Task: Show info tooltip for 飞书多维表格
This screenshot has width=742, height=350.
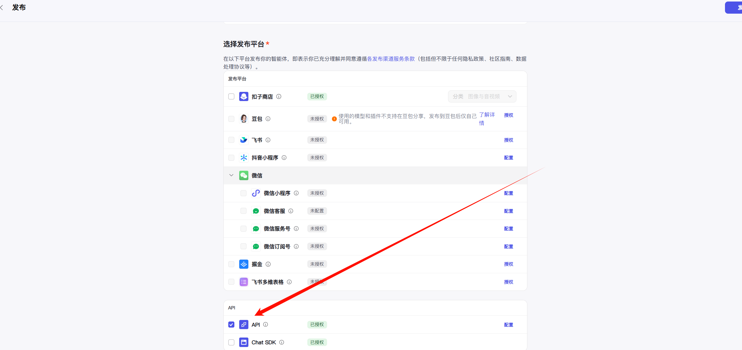Action: pyautogui.click(x=289, y=282)
